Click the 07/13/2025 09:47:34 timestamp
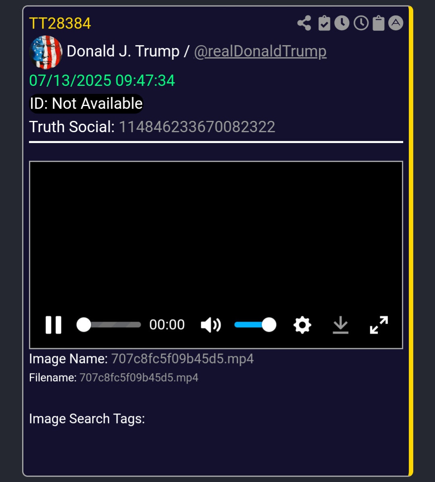 102,81
